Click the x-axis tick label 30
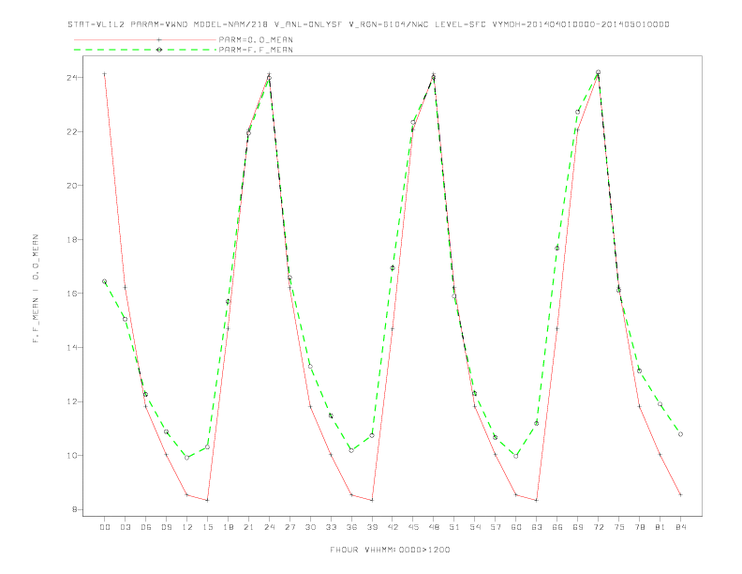Image resolution: width=742 pixels, height=574 pixels. tap(310, 527)
